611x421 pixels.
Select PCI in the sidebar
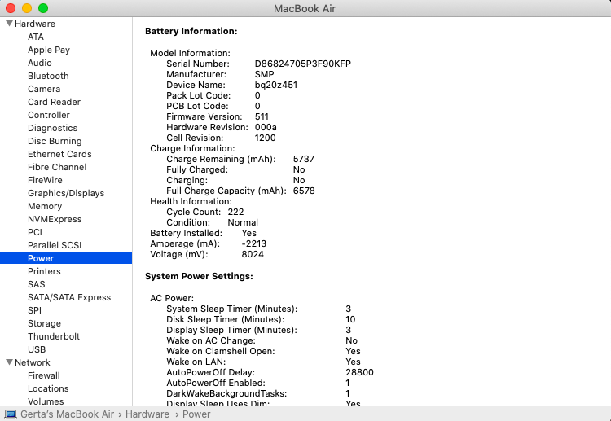point(35,232)
